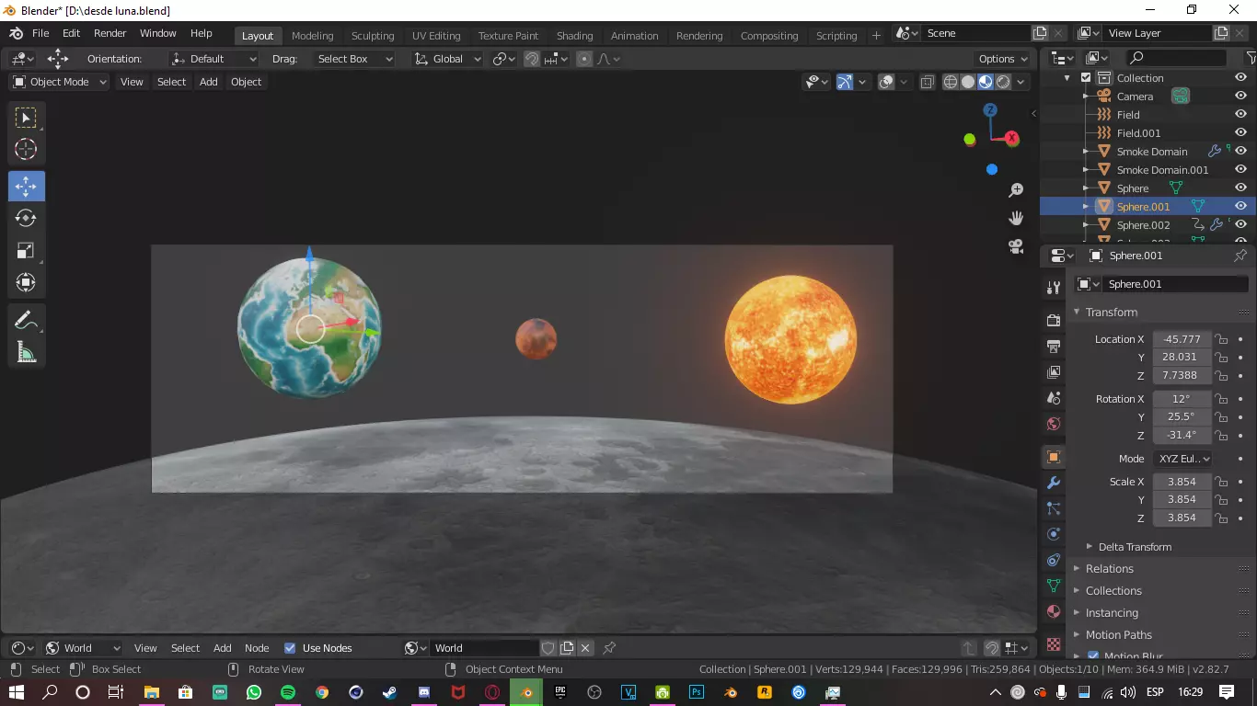Lock Location X transform
This screenshot has height=706, width=1257.
coord(1221,339)
